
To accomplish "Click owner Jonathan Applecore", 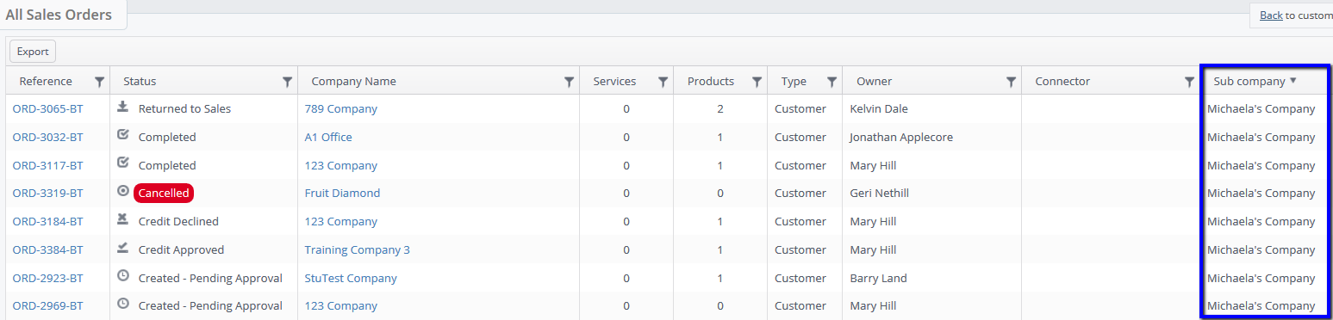I will [901, 138].
